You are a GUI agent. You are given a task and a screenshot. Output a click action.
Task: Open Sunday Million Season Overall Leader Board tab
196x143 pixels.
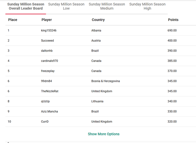26,6
